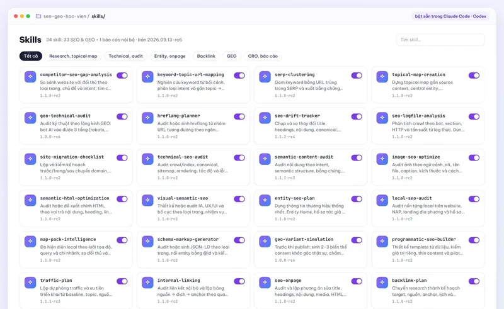Disable semantic-content-audit toggle

point(357,158)
